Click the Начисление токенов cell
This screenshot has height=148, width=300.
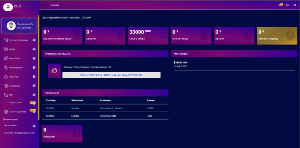click(x=111, y=108)
